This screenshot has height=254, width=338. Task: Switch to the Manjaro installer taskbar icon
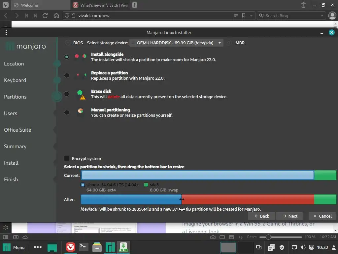pyautogui.click(x=123, y=247)
